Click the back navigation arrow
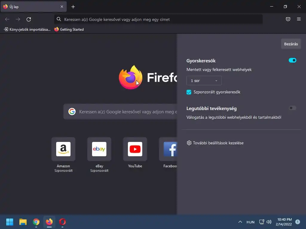 click(x=7, y=19)
